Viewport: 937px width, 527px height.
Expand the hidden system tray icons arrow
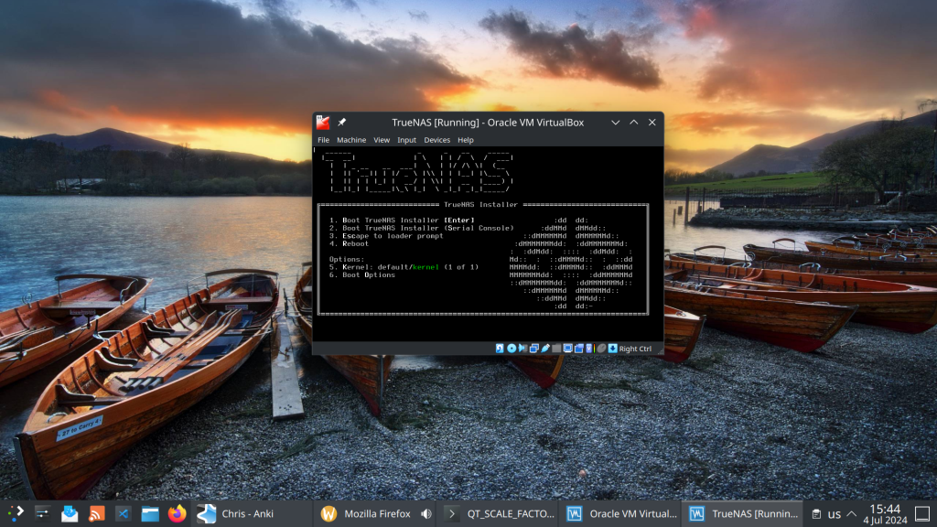pyautogui.click(x=851, y=514)
